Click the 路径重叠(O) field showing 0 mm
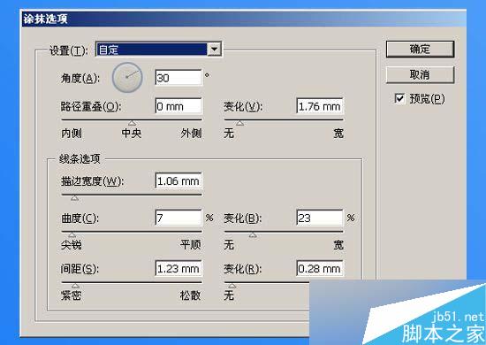This screenshot has height=345, width=486. pyautogui.click(x=178, y=106)
